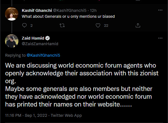
Task: Reply to Kashif Ghanchi's tweet
Action: click(x=24, y=25)
